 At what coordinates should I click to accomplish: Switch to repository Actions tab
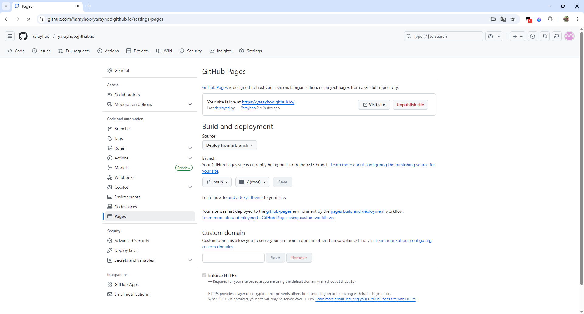pyautogui.click(x=108, y=51)
